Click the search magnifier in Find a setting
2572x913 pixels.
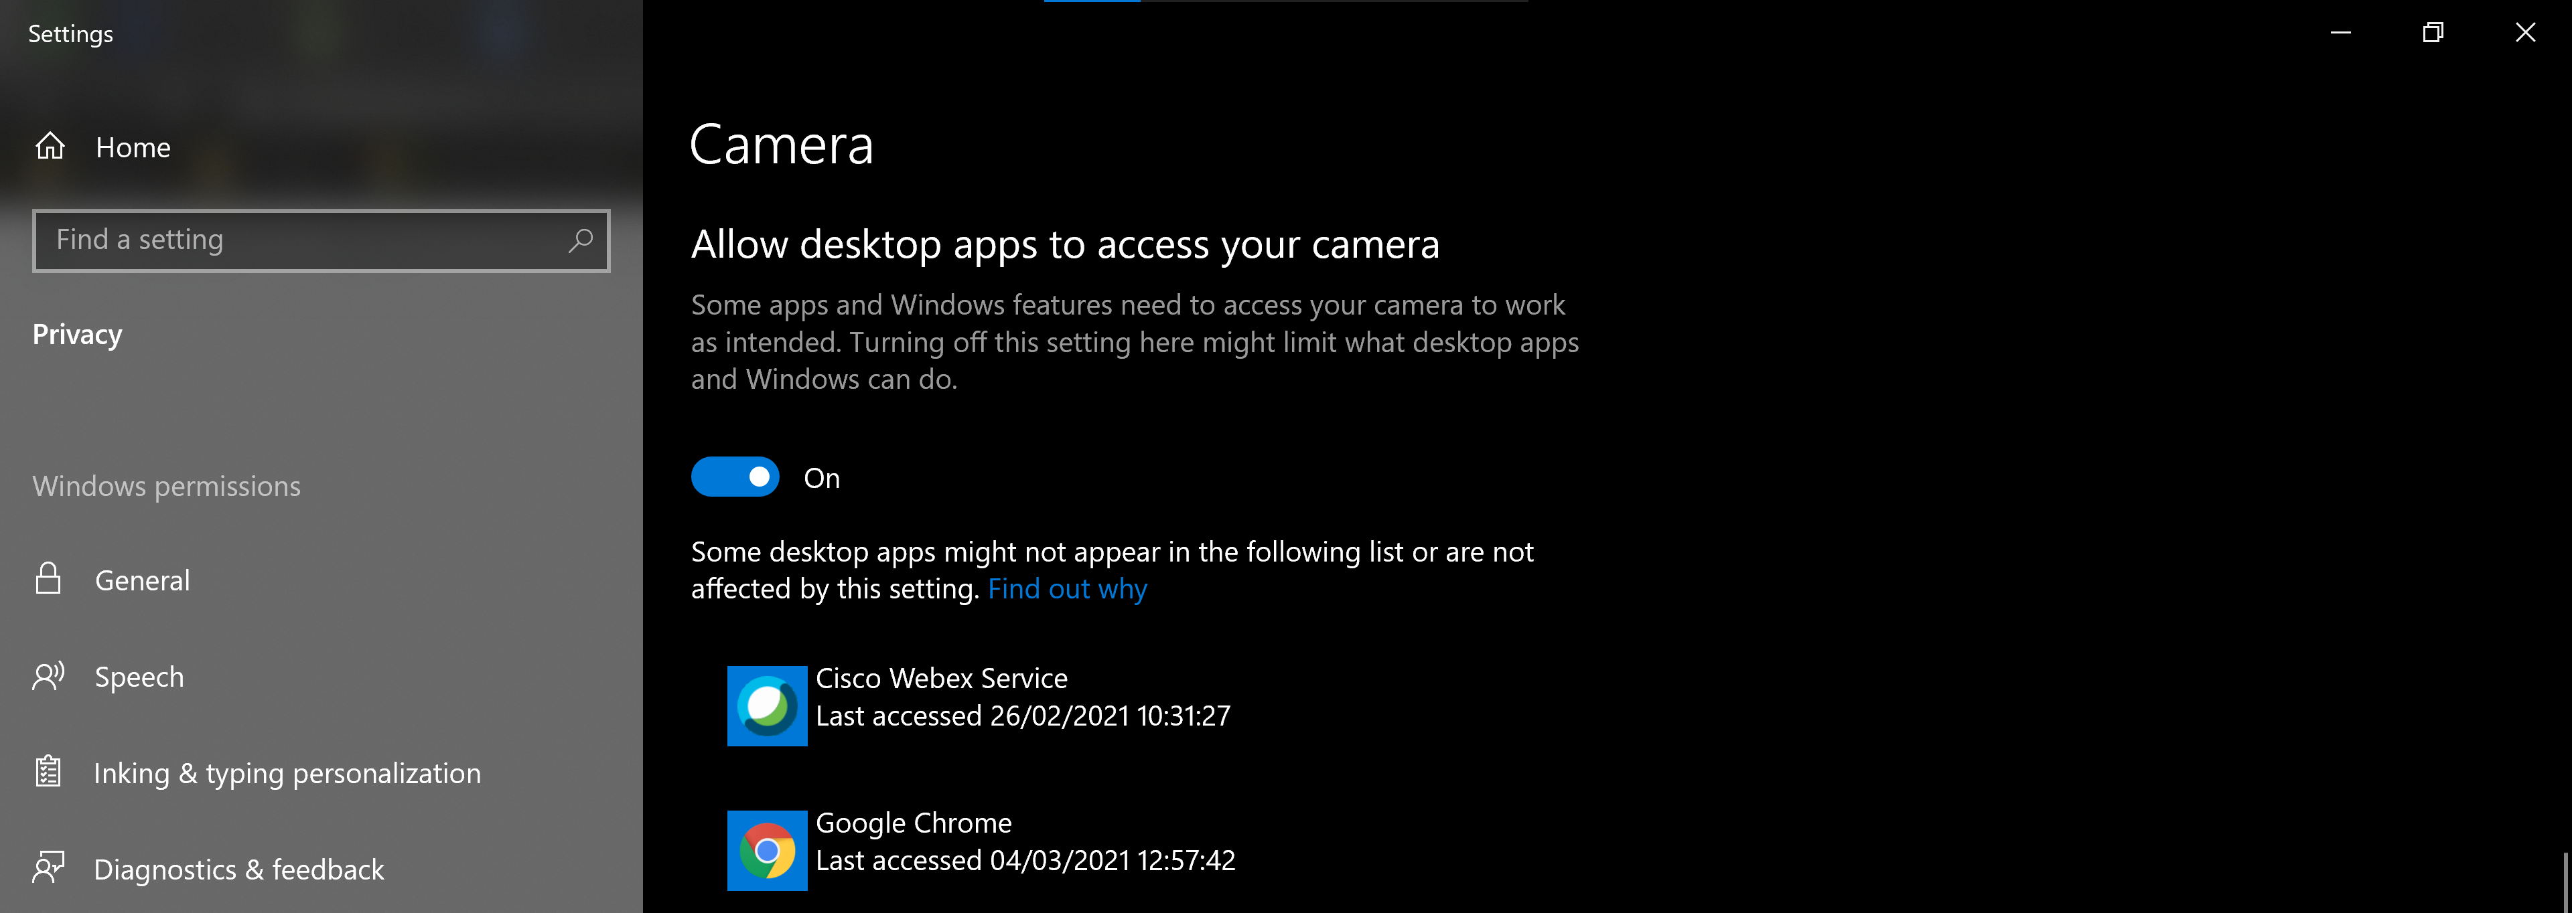click(x=580, y=240)
